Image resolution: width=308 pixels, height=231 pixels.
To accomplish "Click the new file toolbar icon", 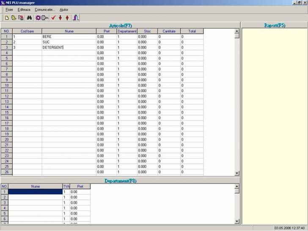I will point(7,18).
